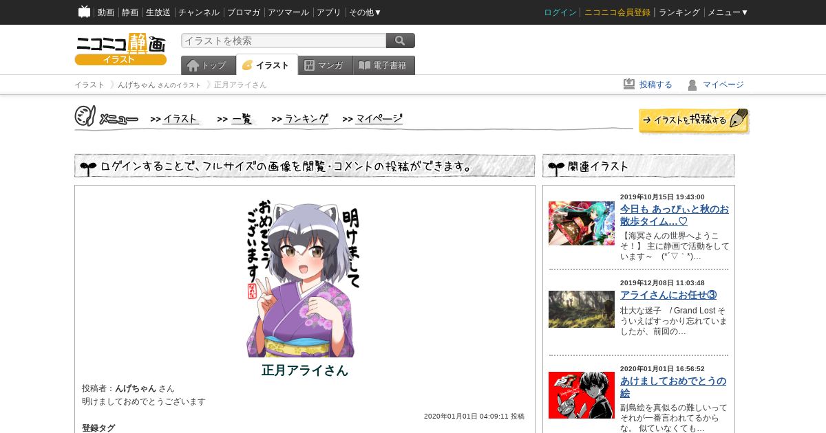The height and width of the screenshot is (433, 826).
Task: Click the palette メニュー icon
Action: (x=85, y=115)
